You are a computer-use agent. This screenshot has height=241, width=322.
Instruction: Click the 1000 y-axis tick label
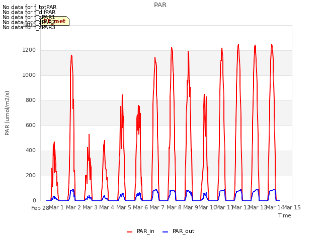(29, 75)
